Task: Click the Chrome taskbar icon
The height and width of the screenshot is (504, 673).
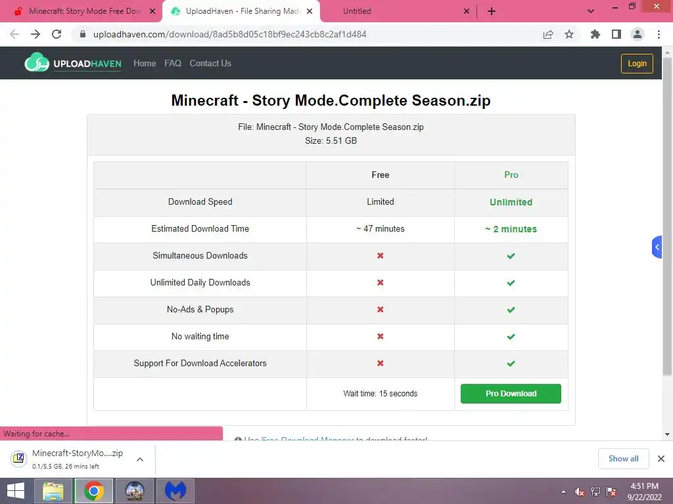Action: (x=94, y=491)
